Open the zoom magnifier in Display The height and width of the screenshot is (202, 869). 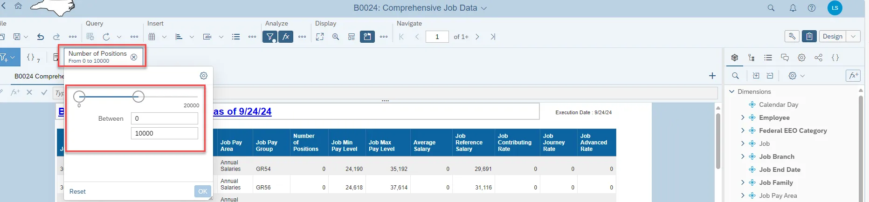click(336, 37)
